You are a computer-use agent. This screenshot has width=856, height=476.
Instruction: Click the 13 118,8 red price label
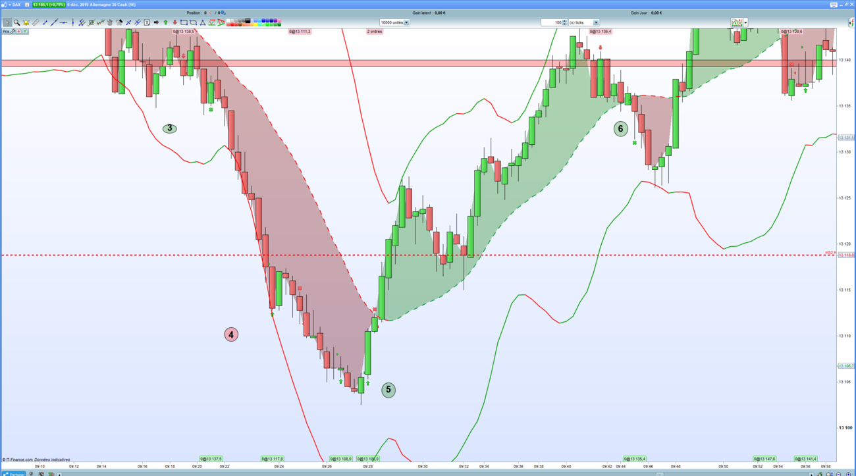[x=846, y=255]
